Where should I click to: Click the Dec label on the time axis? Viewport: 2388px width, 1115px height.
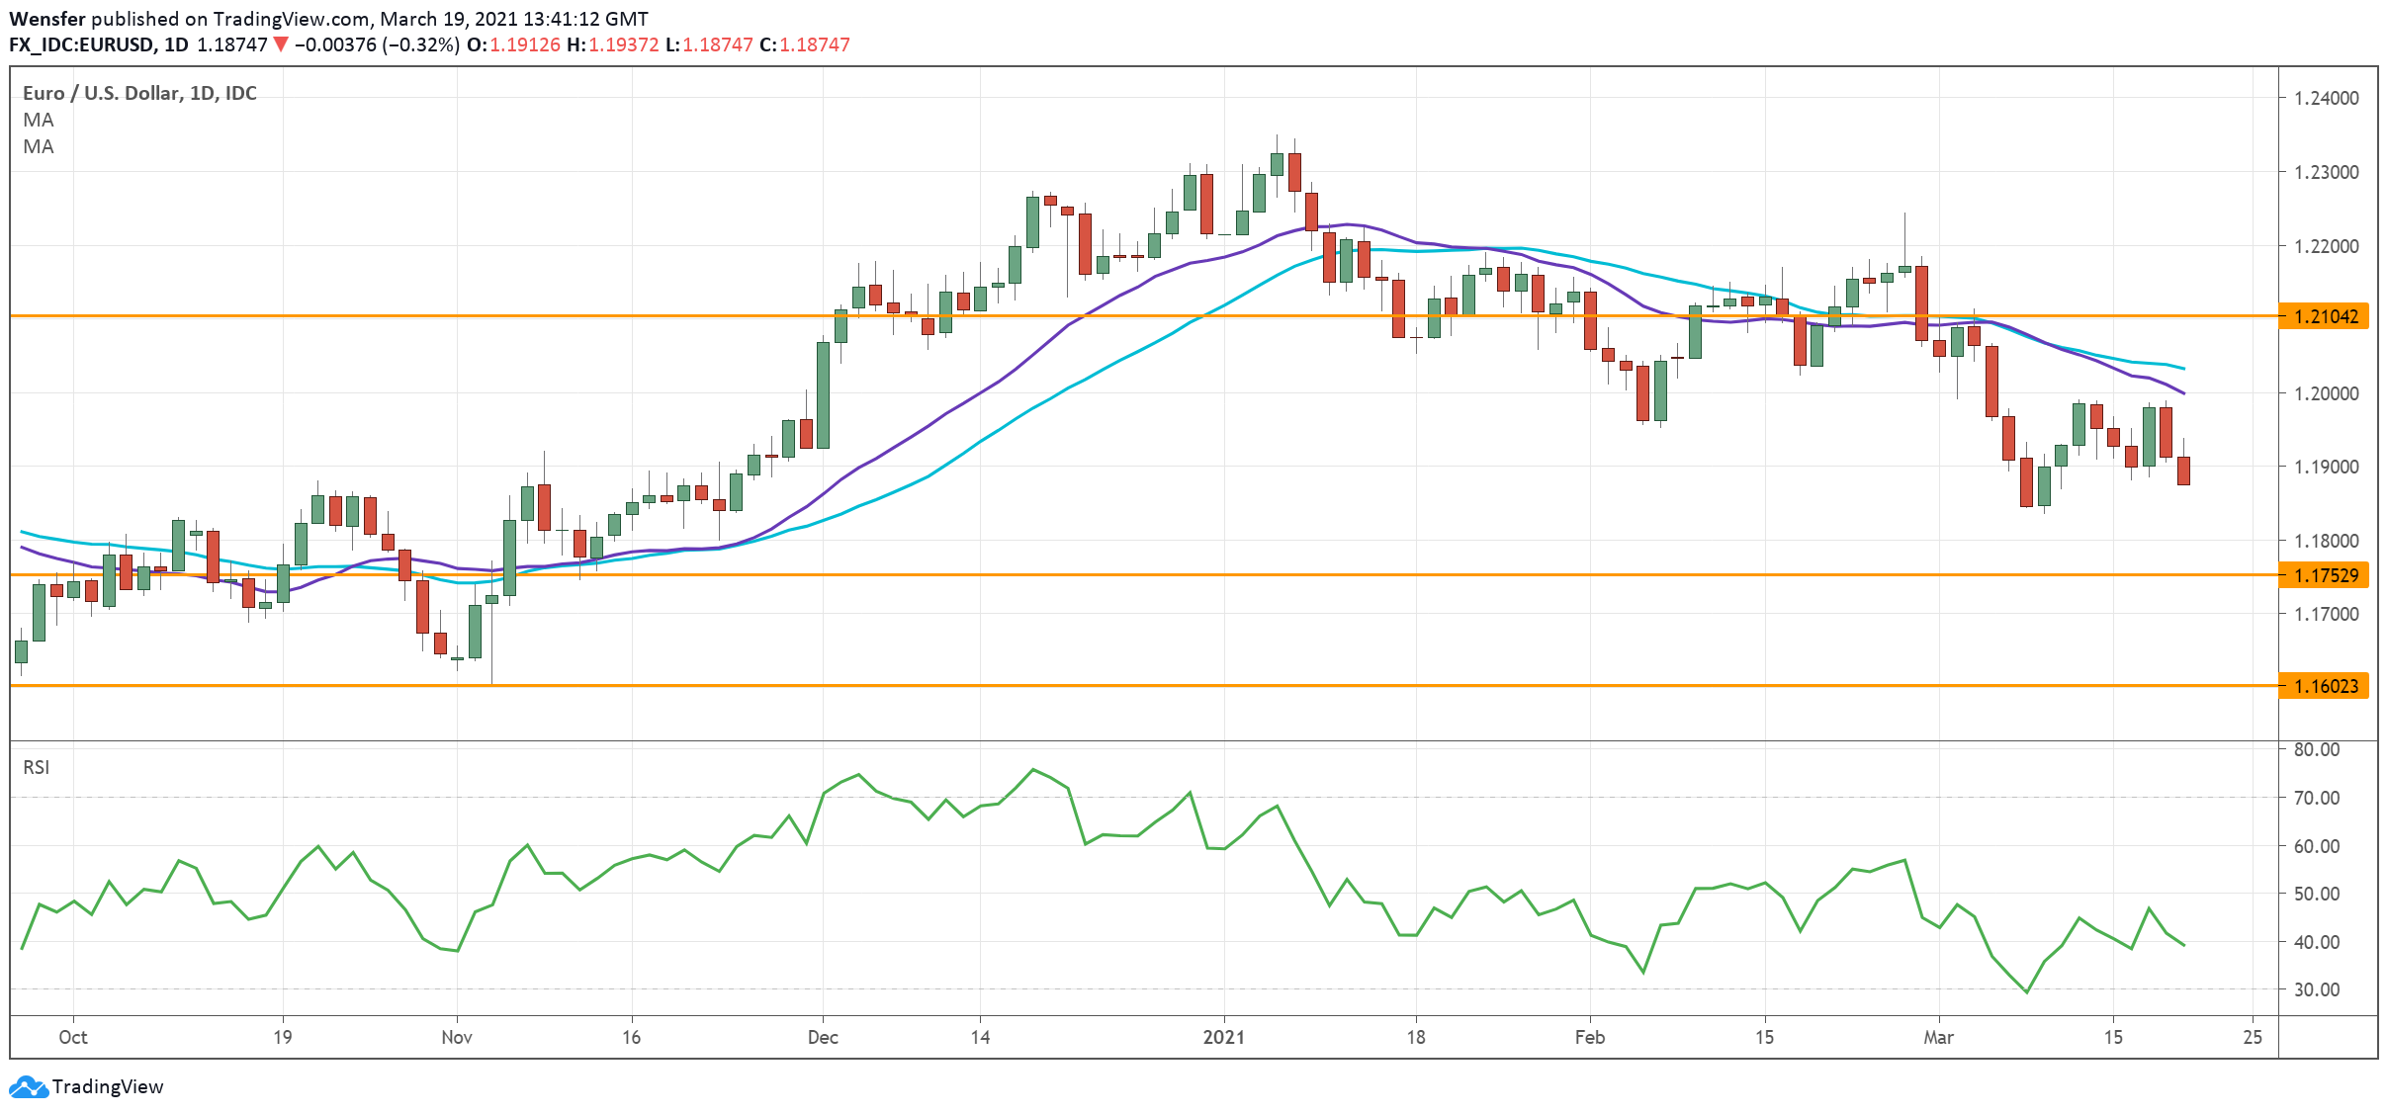pyautogui.click(x=823, y=1038)
